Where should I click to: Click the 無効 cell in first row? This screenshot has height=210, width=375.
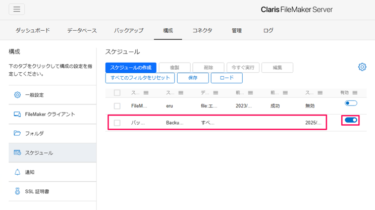[310, 106]
